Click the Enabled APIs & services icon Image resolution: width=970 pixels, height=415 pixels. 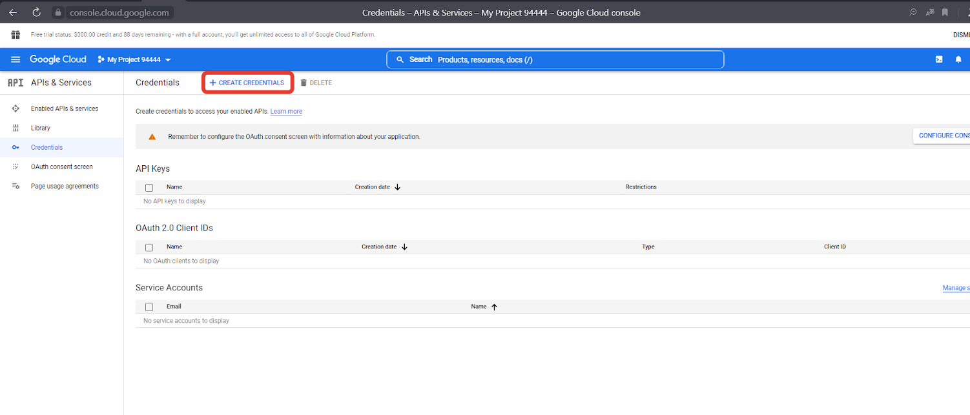15,108
